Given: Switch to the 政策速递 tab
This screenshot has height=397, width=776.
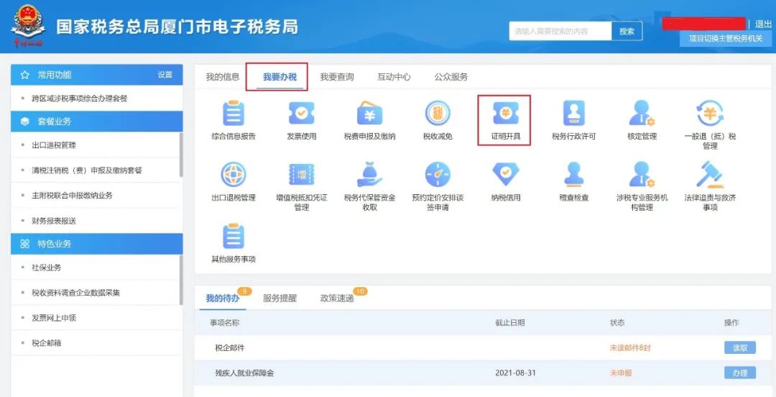Looking at the screenshot, I should click(x=337, y=298).
